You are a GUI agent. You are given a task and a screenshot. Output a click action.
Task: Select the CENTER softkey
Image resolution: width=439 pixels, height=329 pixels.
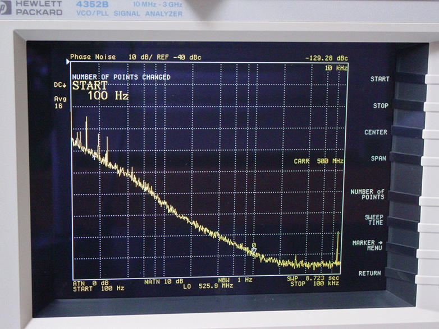pyautogui.click(x=376, y=132)
